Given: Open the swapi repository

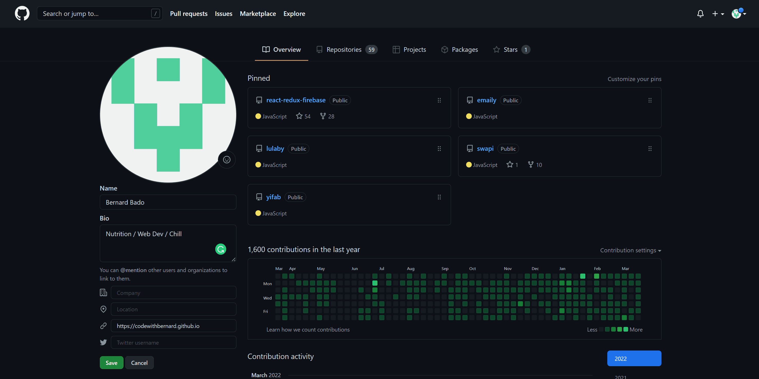Looking at the screenshot, I should point(485,148).
